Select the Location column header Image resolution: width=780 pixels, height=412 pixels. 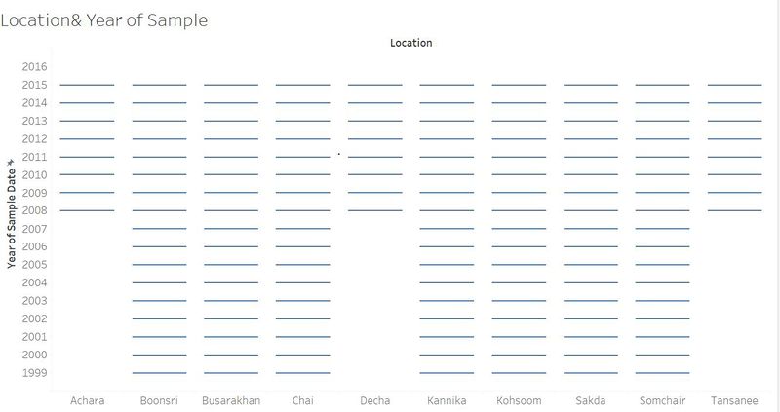[410, 43]
